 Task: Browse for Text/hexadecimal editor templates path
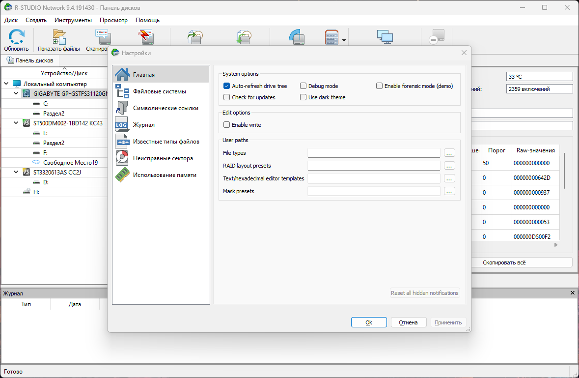pyautogui.click(x=449, y=178)
